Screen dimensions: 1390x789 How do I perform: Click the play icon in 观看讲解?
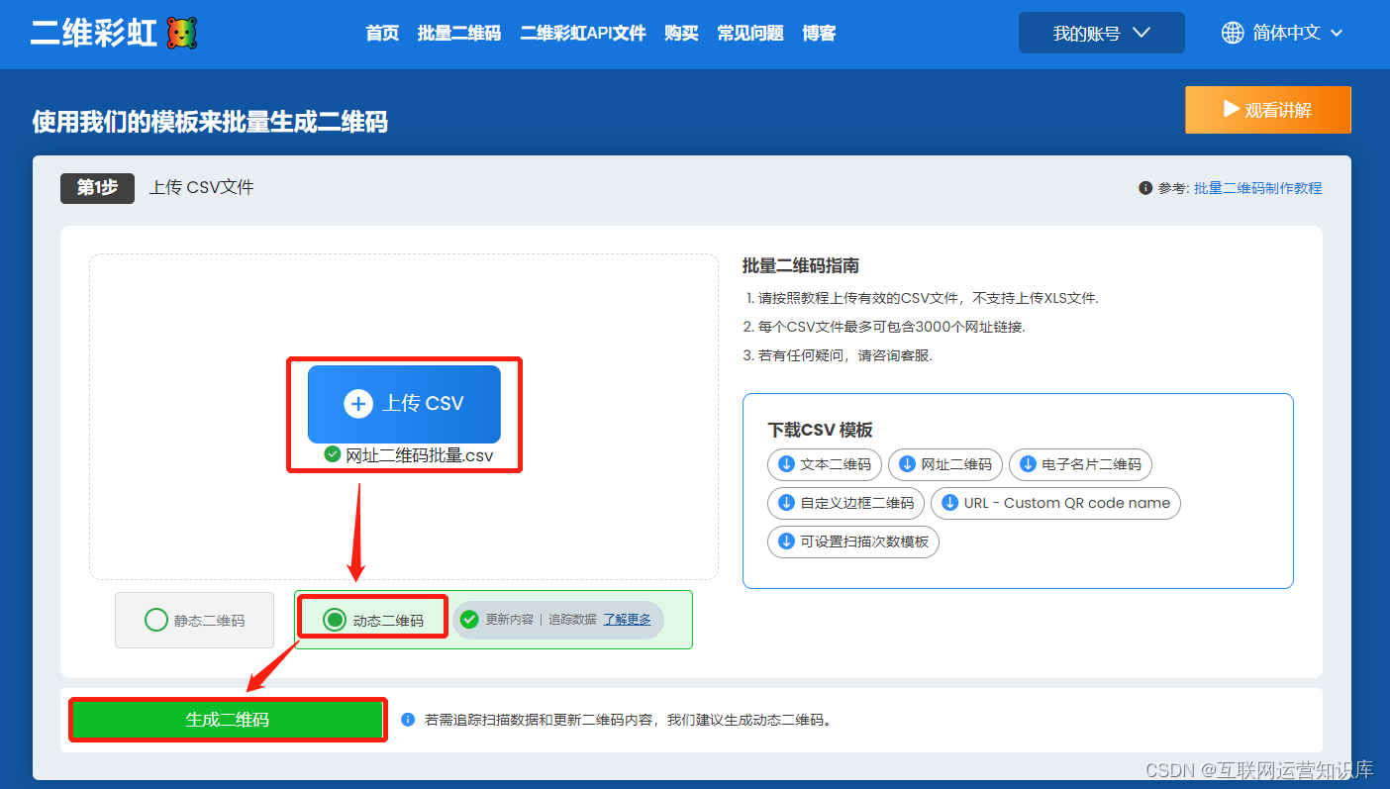[x=1231, y=109]
